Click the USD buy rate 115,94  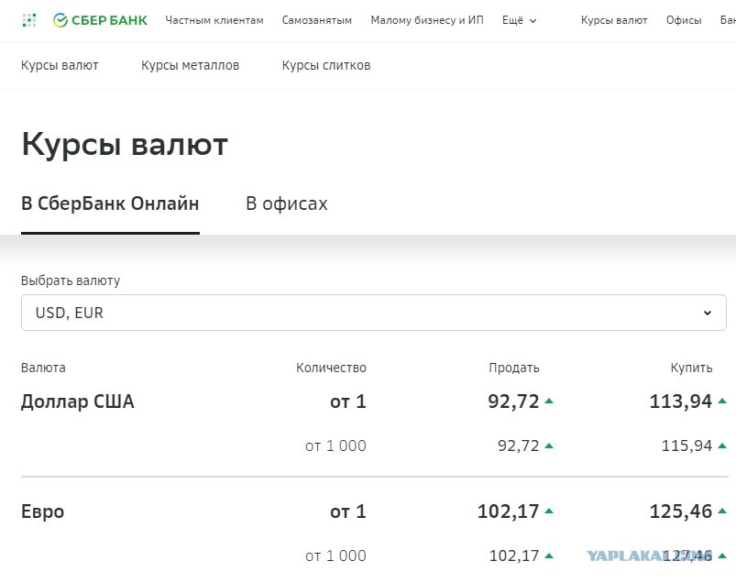coord(687,445)
